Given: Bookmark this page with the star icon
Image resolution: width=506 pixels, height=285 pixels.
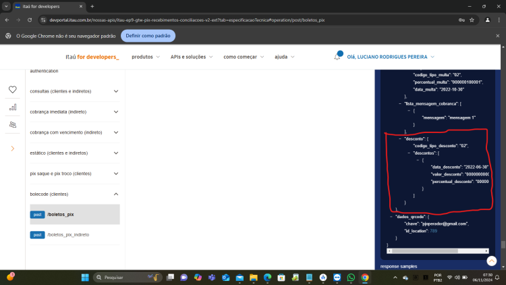Looking at the screenshot, I should [472, 20].
